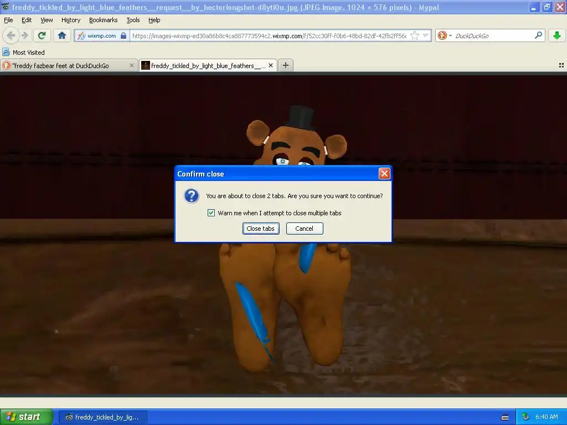Click the padlock security icon

pyautogui.click(x=123, y=35)
